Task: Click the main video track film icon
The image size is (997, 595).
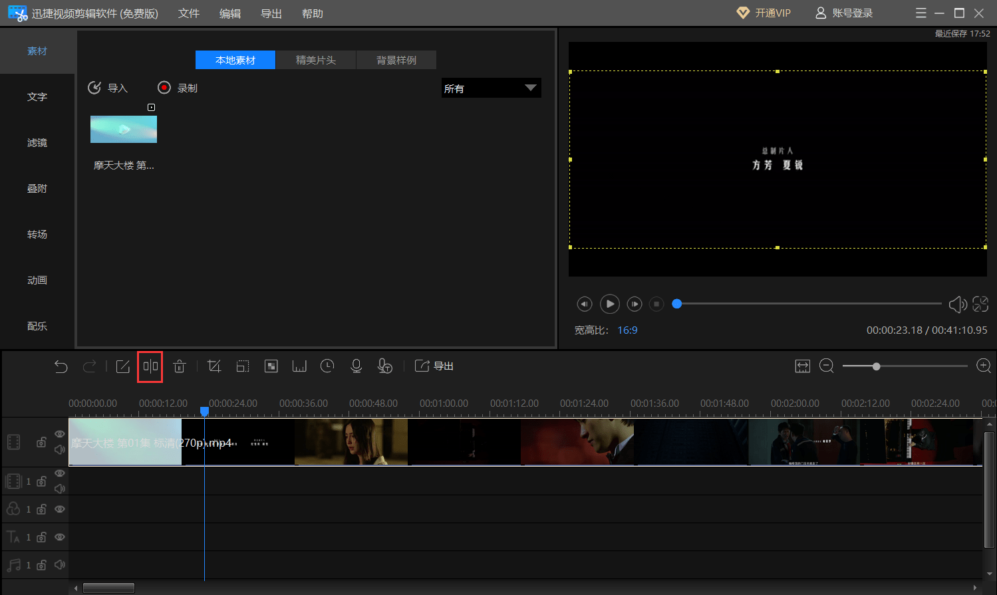Action: (x=13, y=442)
